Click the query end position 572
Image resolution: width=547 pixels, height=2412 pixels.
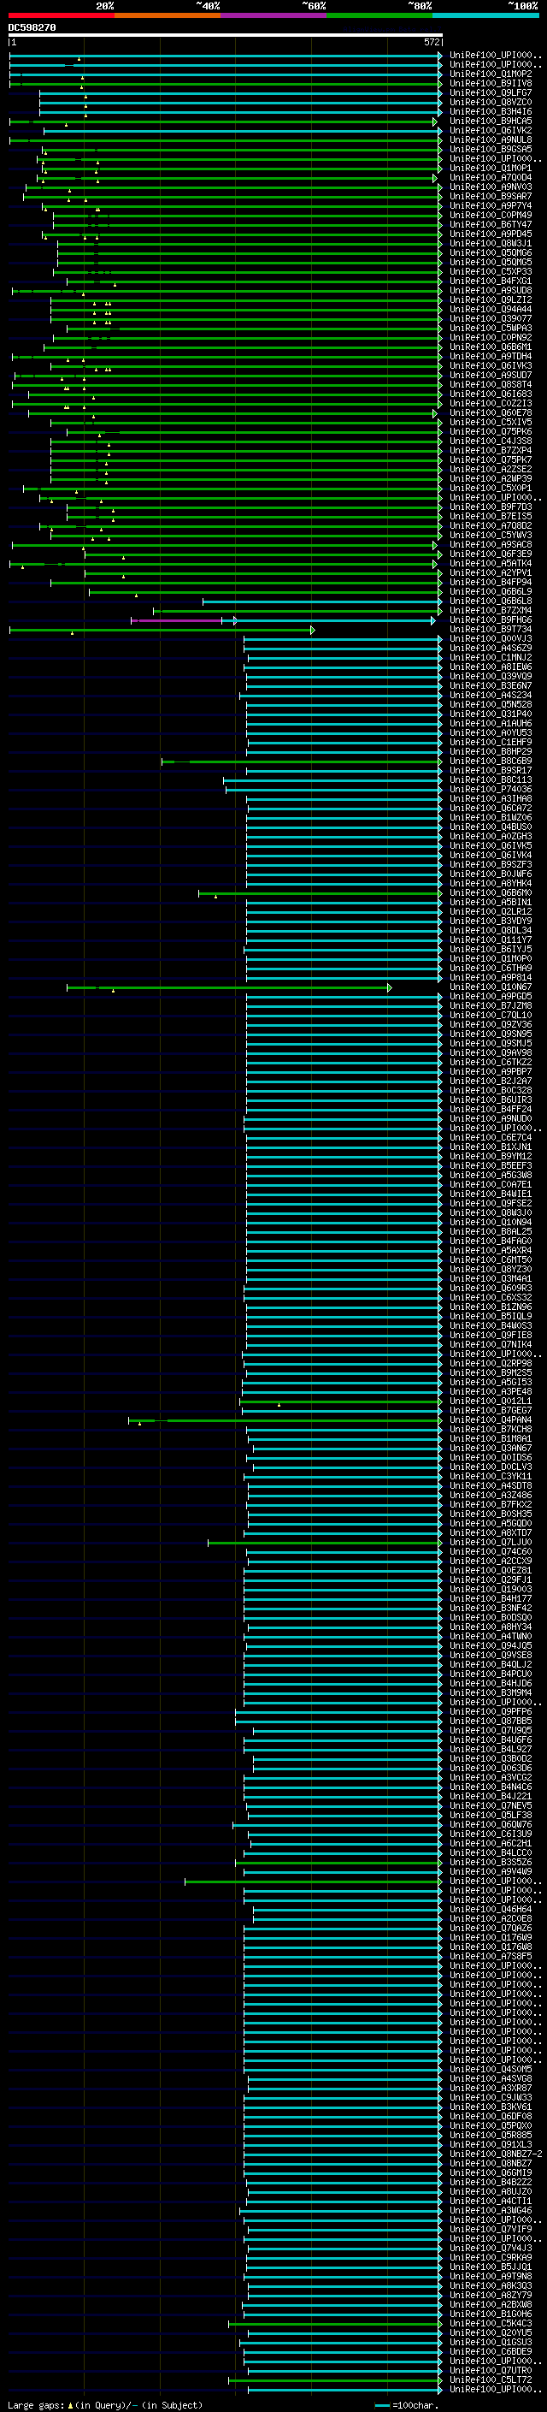pos(432,42)
